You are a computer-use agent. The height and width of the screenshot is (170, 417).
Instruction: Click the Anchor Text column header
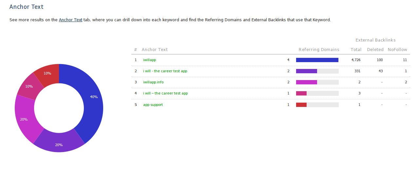pyautogui.click(x=155, y=50)
